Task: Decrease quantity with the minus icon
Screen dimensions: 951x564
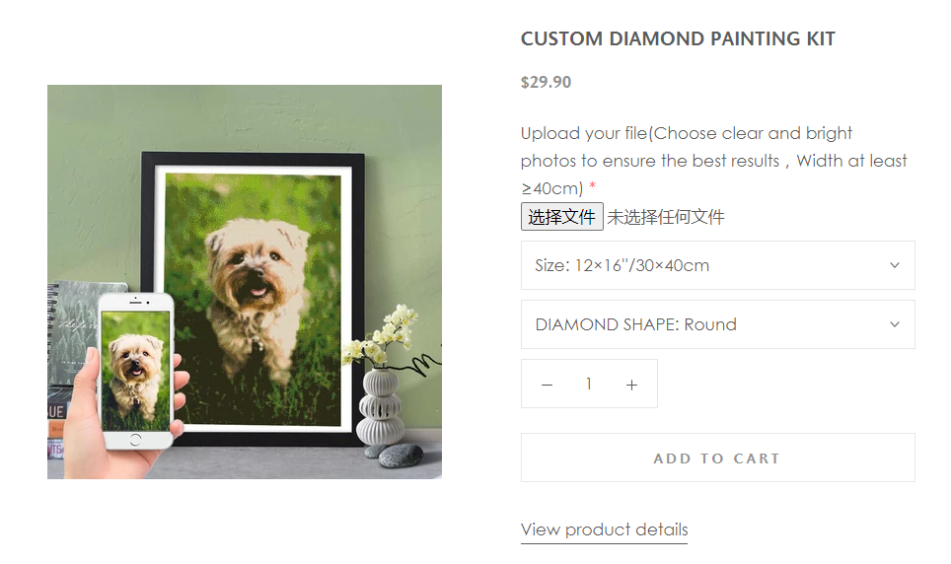Action: coord(547,385)
